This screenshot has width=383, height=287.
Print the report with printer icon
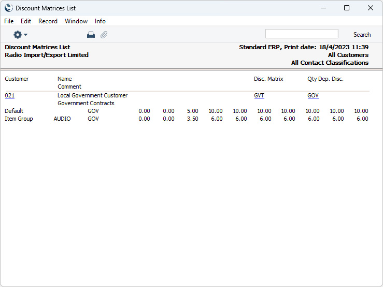click(x=91, y=35)
